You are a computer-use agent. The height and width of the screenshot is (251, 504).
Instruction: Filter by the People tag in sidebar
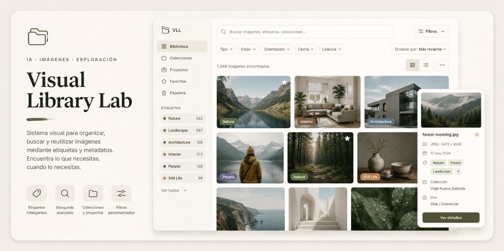pyautogui.click(x=183, y=166)
